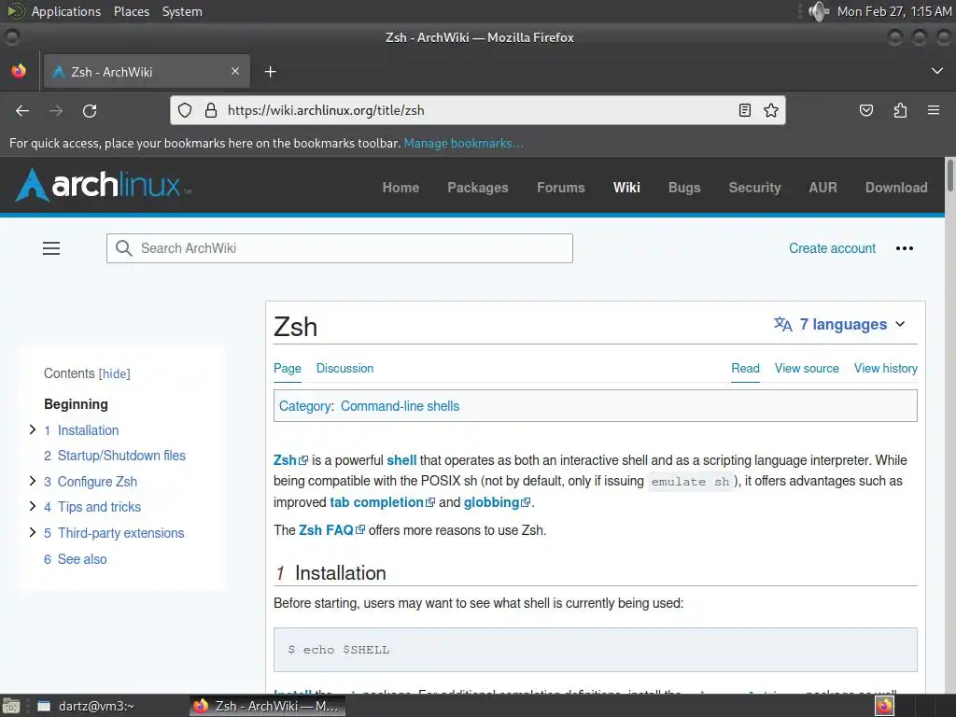Open the View history tab

click(x=885, y=368)
